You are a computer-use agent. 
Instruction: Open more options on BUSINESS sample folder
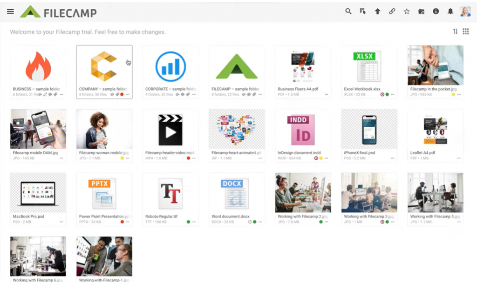[x=62, y=94]
